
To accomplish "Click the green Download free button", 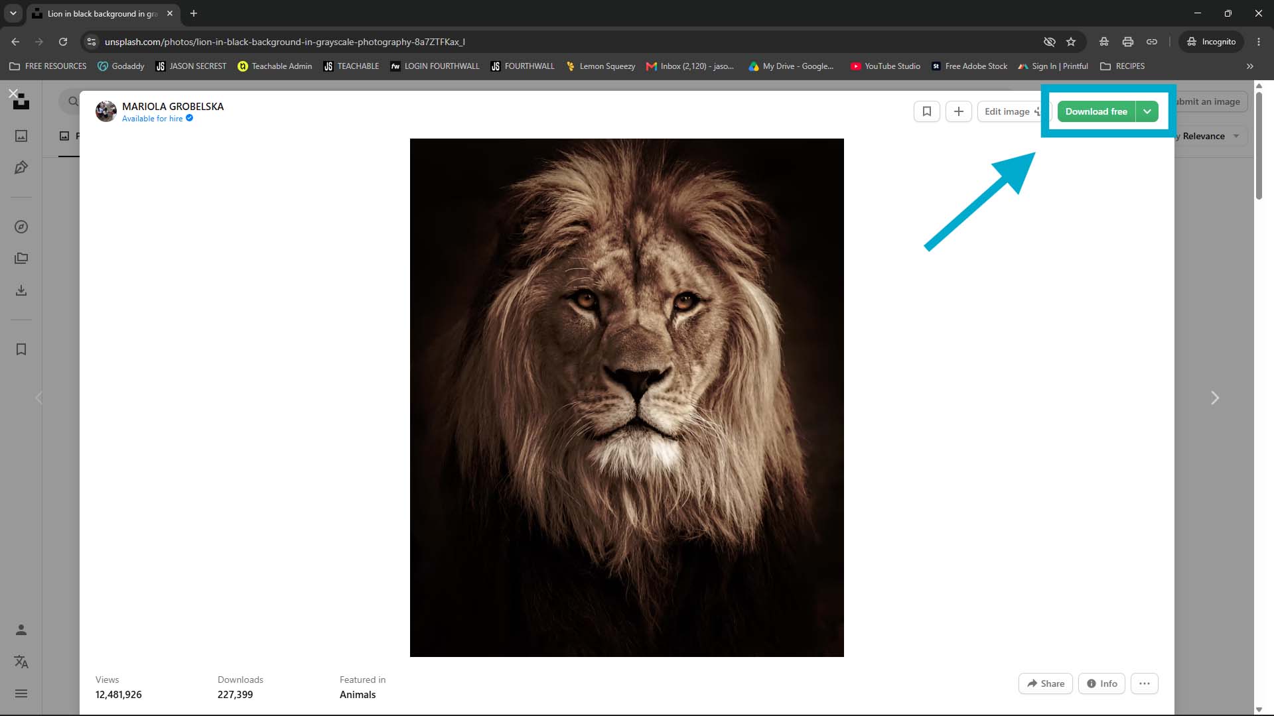I will click(1096, 111).
